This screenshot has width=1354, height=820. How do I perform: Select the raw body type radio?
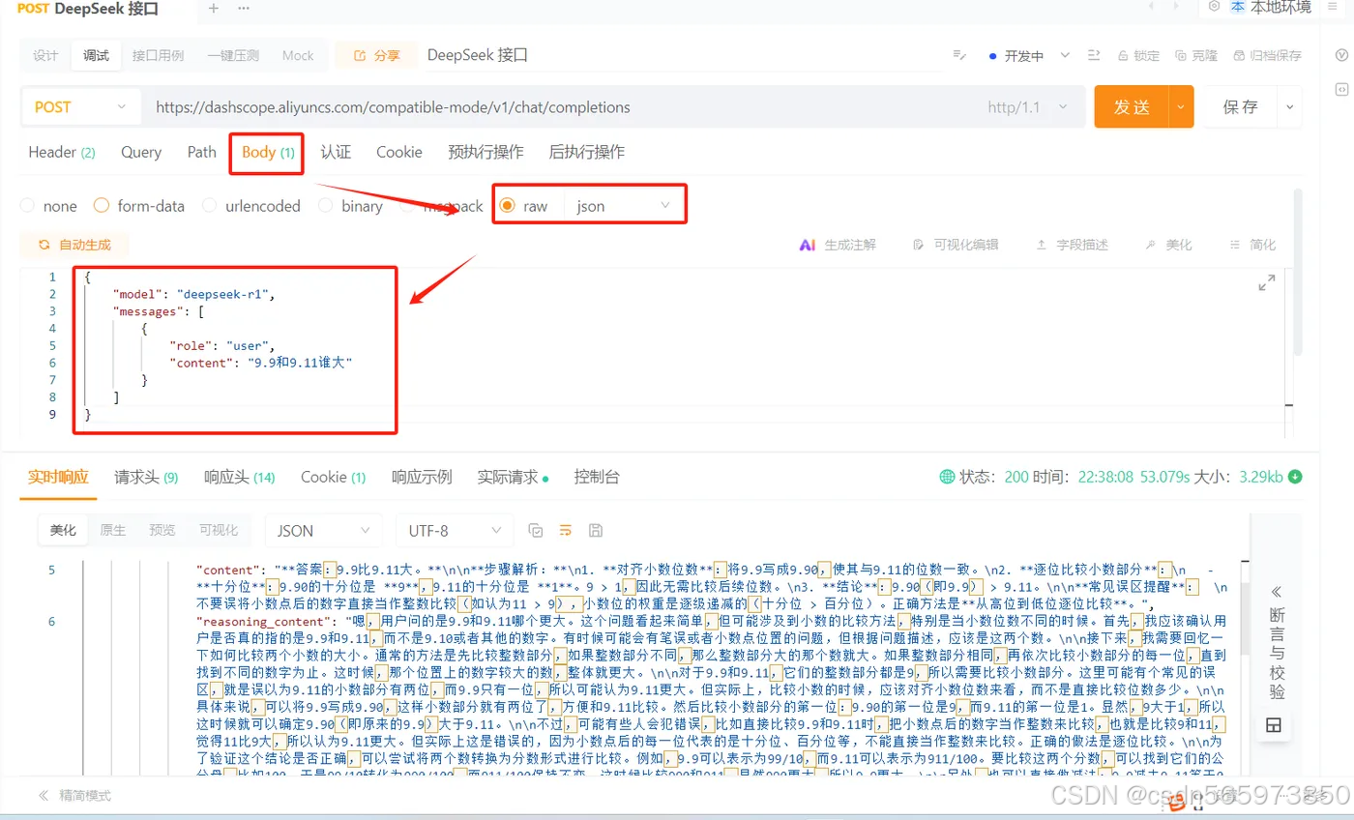pos(507,206)
